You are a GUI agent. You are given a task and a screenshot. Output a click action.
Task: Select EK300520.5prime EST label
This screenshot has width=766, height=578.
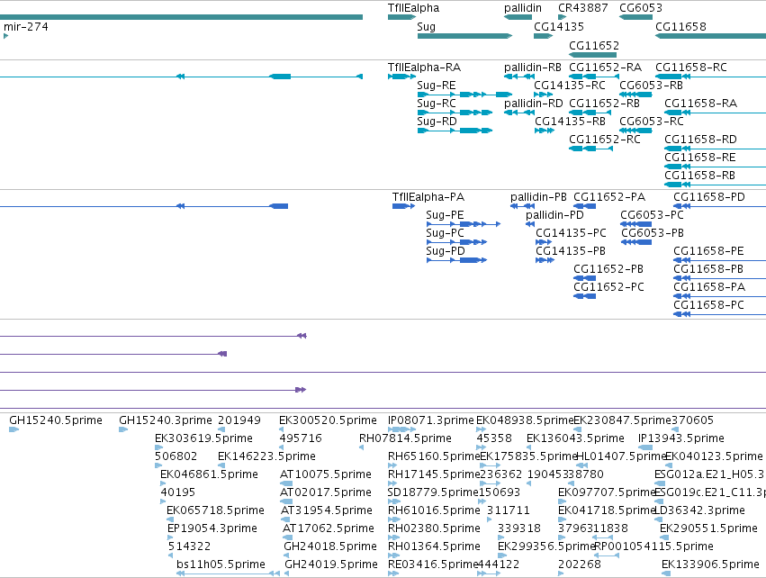[328, 420]
